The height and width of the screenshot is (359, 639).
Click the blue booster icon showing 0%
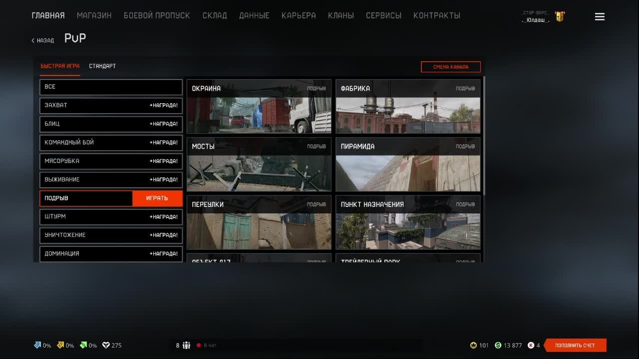pos(37,345)
